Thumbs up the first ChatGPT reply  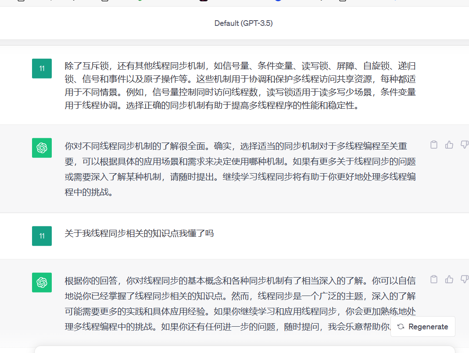tap(449, 145)
